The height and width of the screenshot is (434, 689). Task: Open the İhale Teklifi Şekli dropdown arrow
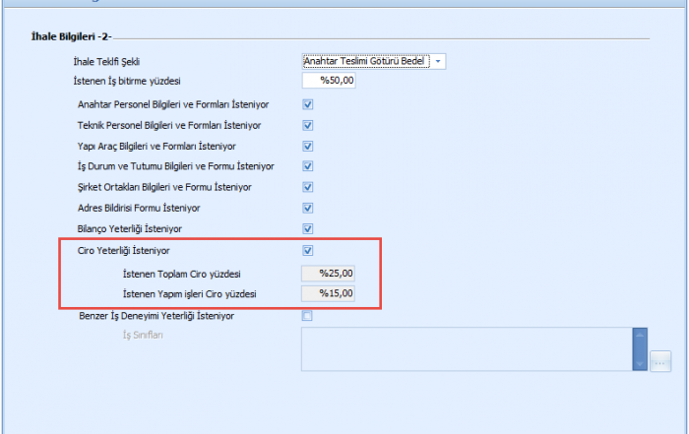click(438, 61)
